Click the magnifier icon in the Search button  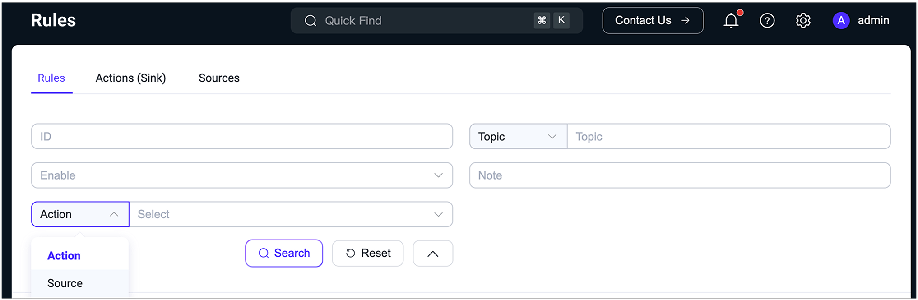(264, 253)
